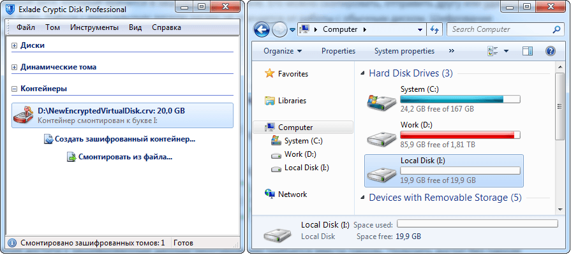Open the Справка menu
Viewport: 571px width, 255px height.
pos(167,27)
